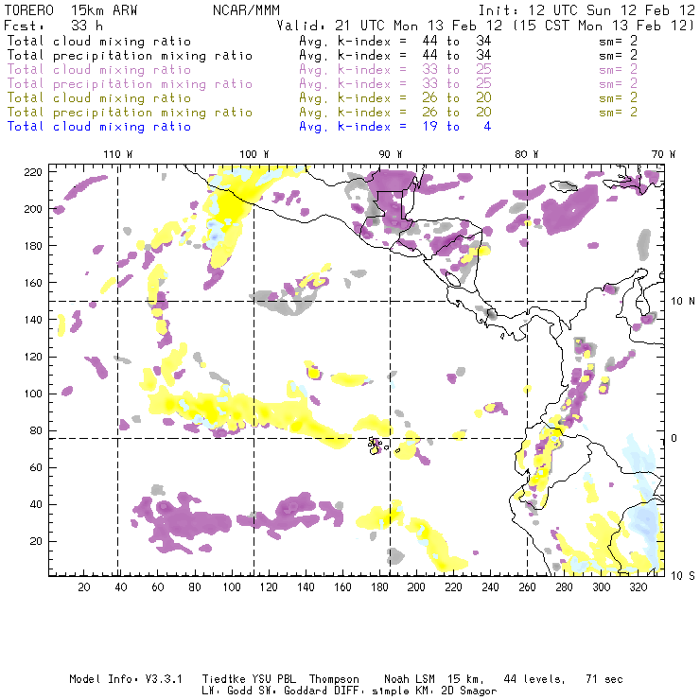The width and height of the screenshot is (700, 700).
Task: Select purple "Avg. k-index = 33 to 25" in cloud row
Action: coord(395,70)
